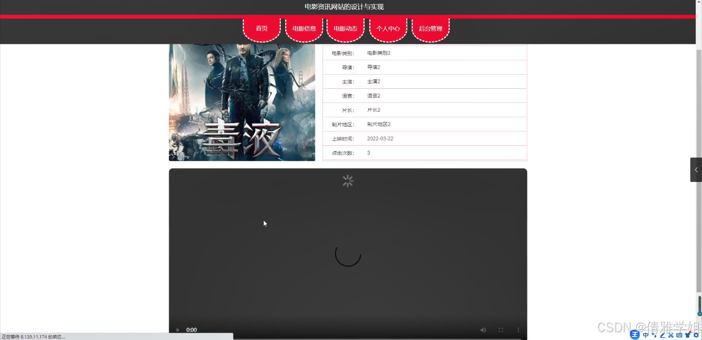Click the 毒液 movie poster image
Viewport: 702px width, 340px height.
tap(242, 102)
